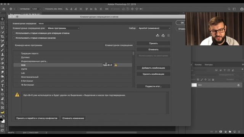Select the History Brush tool

[2, 59]
